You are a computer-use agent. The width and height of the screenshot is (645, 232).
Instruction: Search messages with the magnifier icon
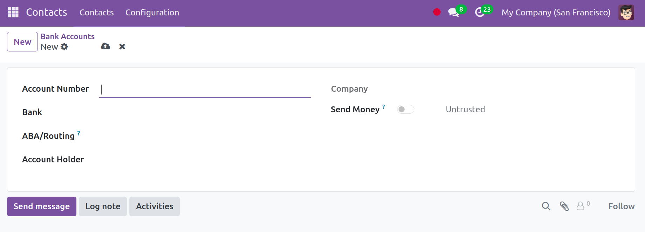546,206
